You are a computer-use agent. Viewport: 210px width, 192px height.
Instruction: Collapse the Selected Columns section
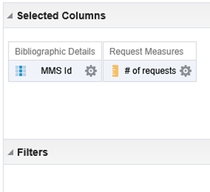click(10, 16)
